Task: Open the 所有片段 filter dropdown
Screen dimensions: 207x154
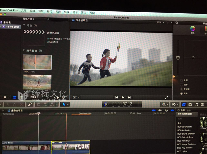Action: tap(28, 19)
